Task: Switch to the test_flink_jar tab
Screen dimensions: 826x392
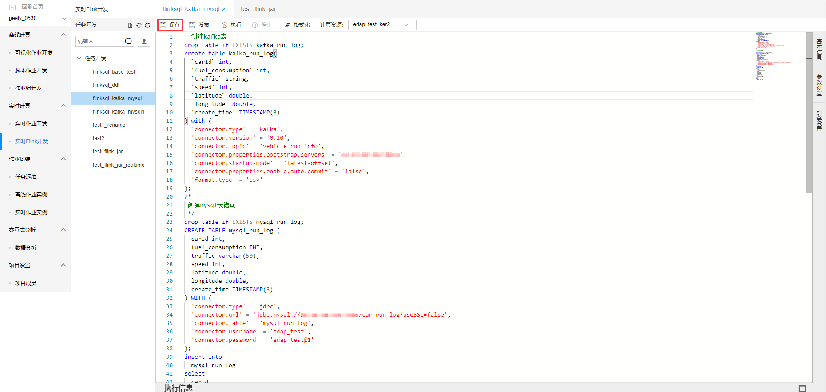Action: click(x=258, y=9)
